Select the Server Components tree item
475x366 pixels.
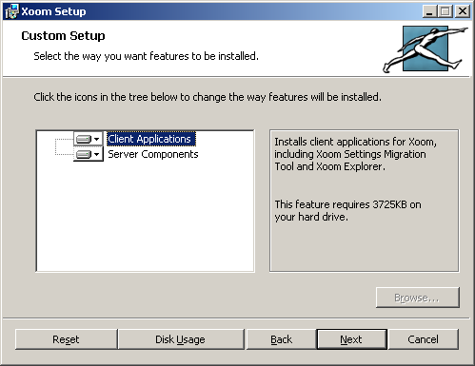[x=153, y=154]
